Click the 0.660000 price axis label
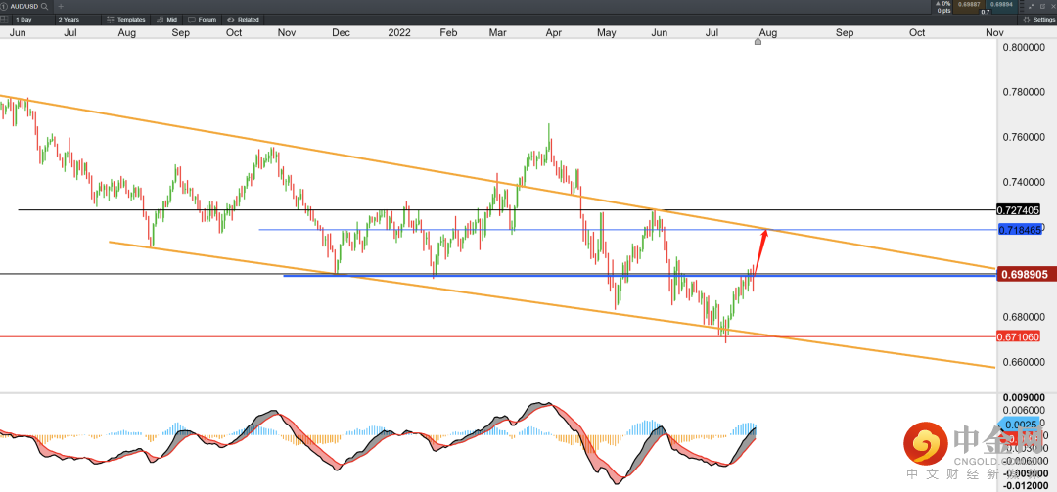The image size is (1057, 492). 1025,363
